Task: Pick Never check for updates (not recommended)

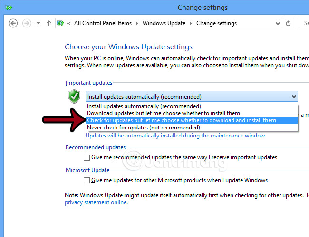Action: coord(192,128)
